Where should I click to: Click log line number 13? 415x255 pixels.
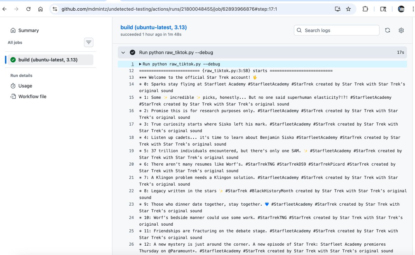pos(131,77)
